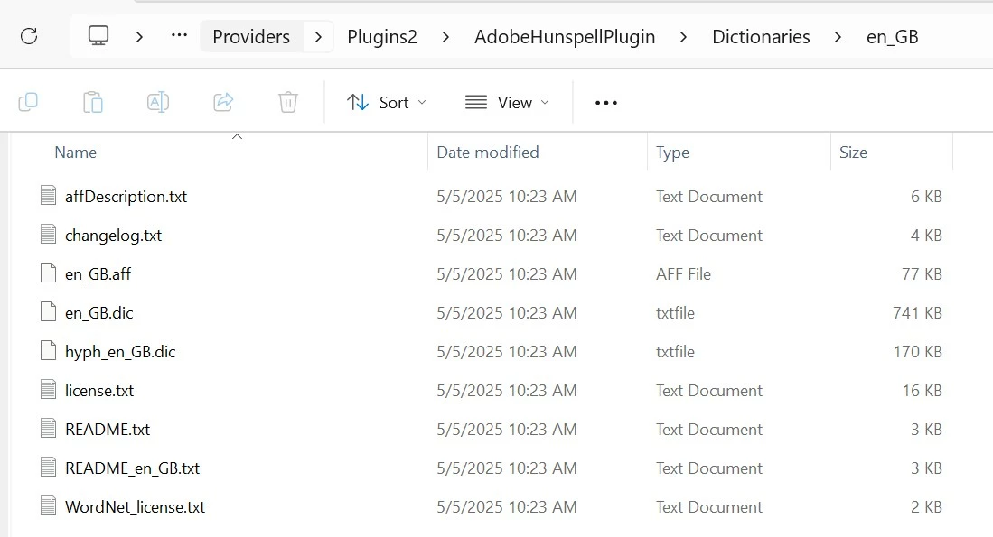Open the Sort dropdown menu
Screen dimensions: 993x537
click(387, 102)
